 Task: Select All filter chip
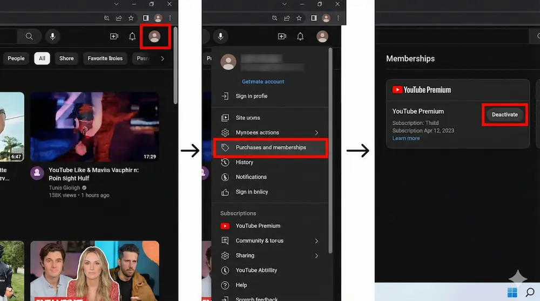coord(42,58)
